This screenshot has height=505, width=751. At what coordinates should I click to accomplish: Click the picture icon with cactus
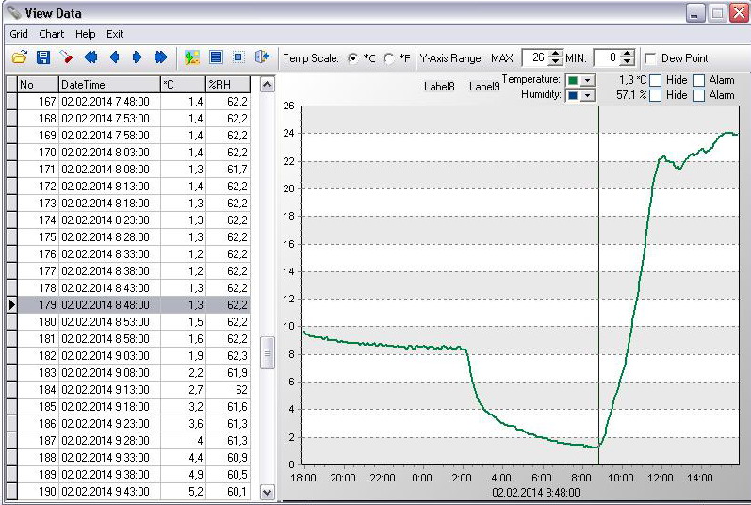pyautogui.click(x=192, y=57)
